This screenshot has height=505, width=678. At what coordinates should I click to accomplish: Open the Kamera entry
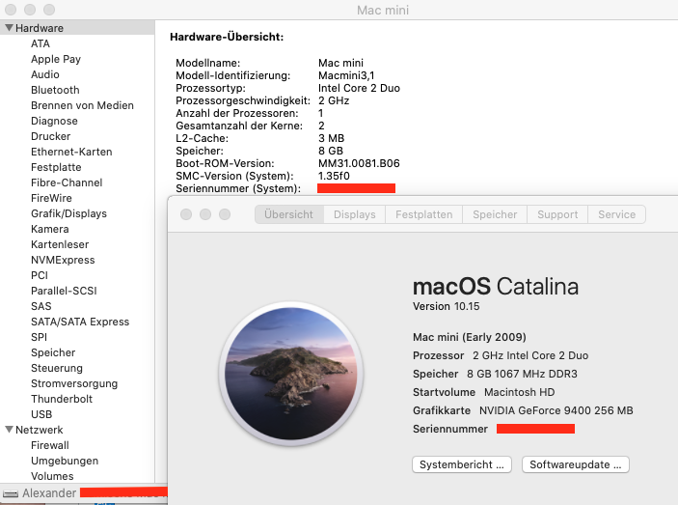click(x=50, y=229)
